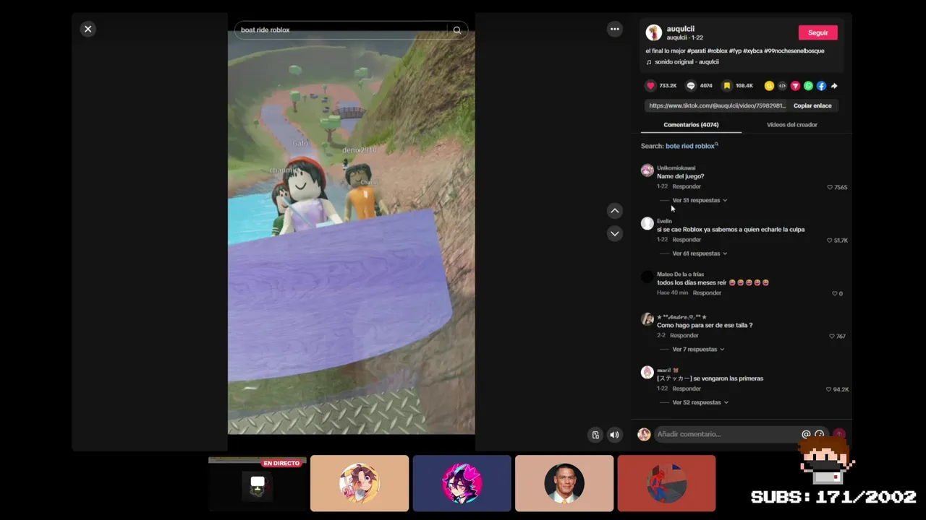The height and width of the screenshot is (520, 926).
Task: Close the TikTok video viewer
Action: (x=88, y=29)
